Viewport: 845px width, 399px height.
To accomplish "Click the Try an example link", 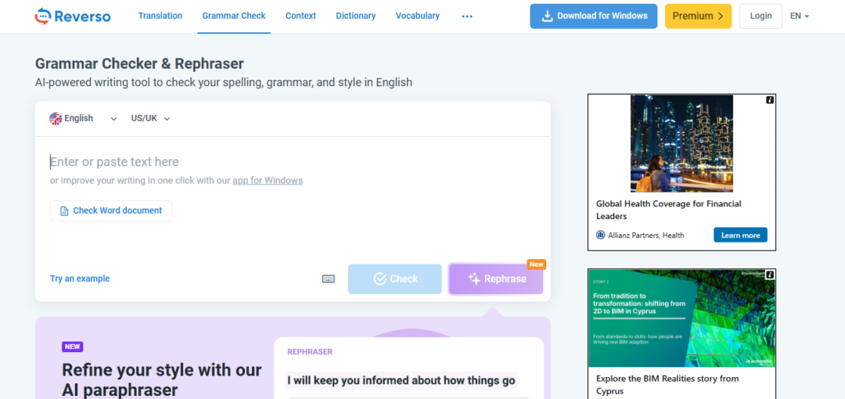I will click(x=80, y=279).
